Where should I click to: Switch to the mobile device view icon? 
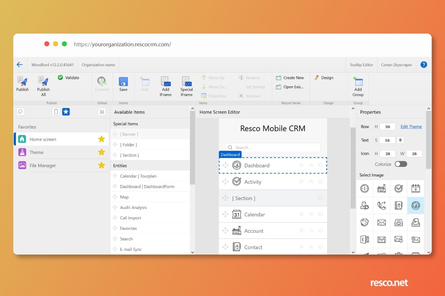[x=56, y=112]
